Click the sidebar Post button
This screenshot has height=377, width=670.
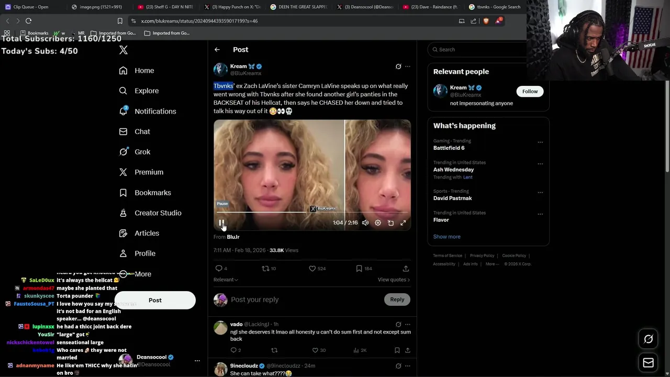tap(155, 300)
